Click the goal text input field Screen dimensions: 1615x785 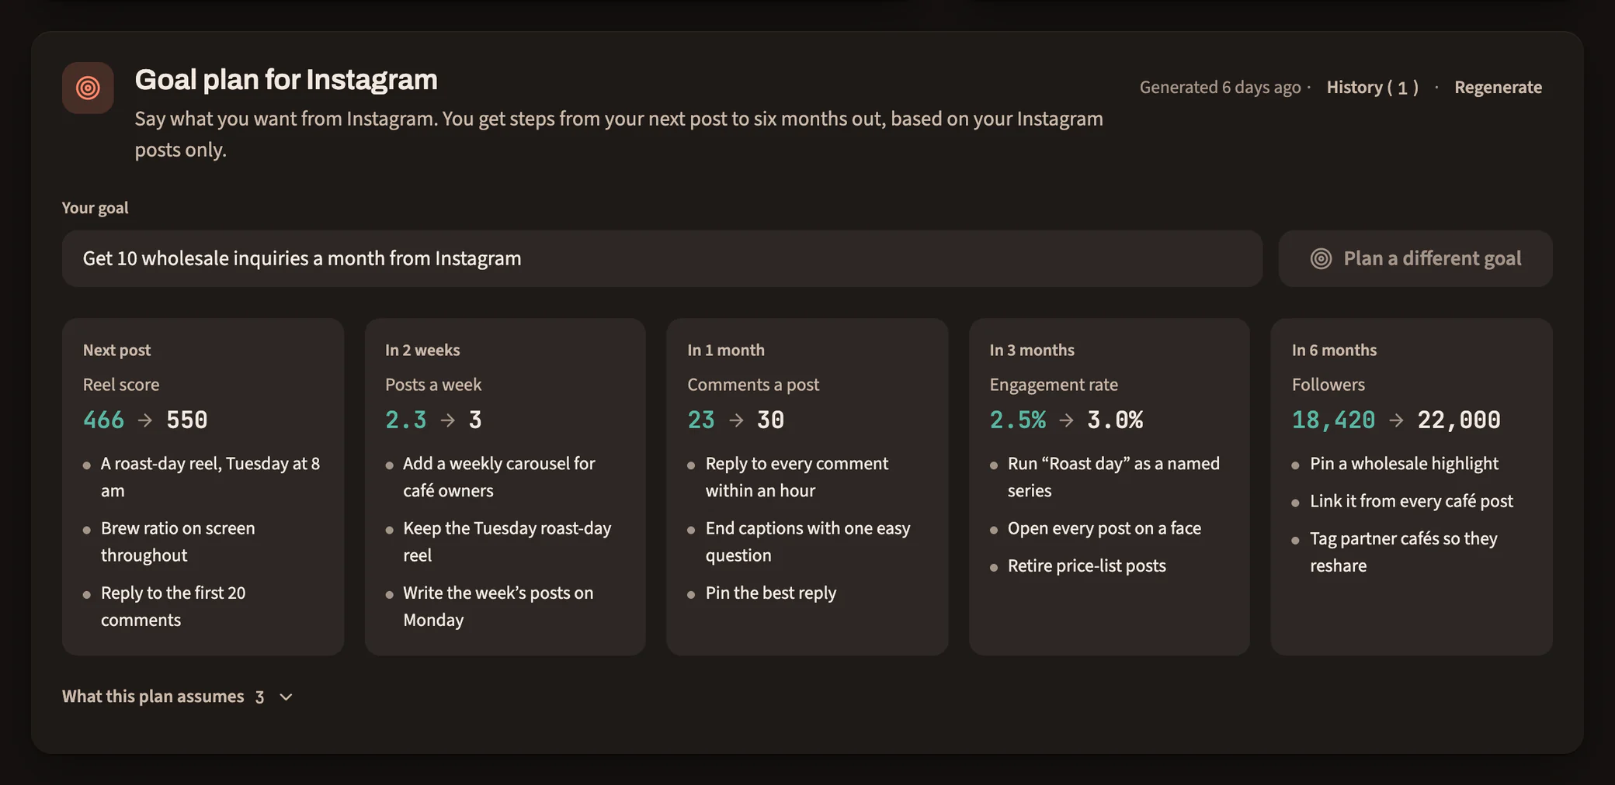(x=662, y=258)
